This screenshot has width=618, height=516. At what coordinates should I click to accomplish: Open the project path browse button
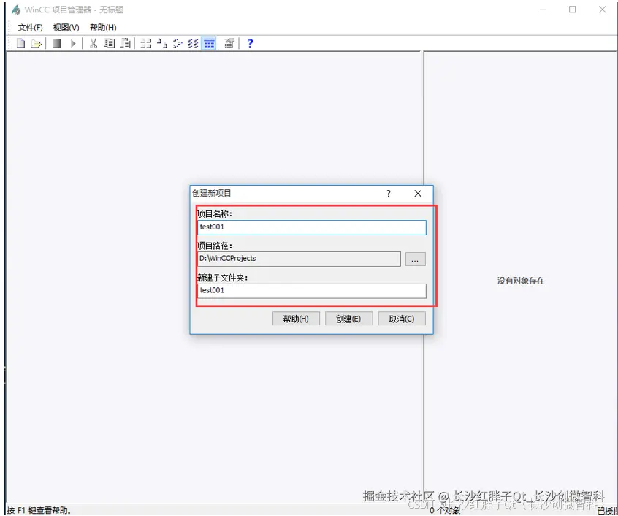[x=415, y=259]
